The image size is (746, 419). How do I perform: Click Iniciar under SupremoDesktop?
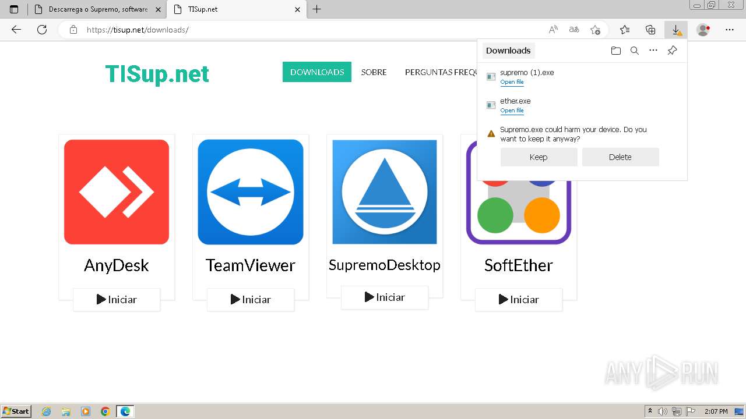coord(385,297)
